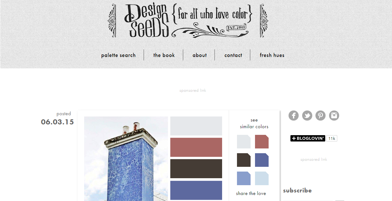Screen dimensions: 392x201
Task: Open the fresh hues section
Action: 272,55
